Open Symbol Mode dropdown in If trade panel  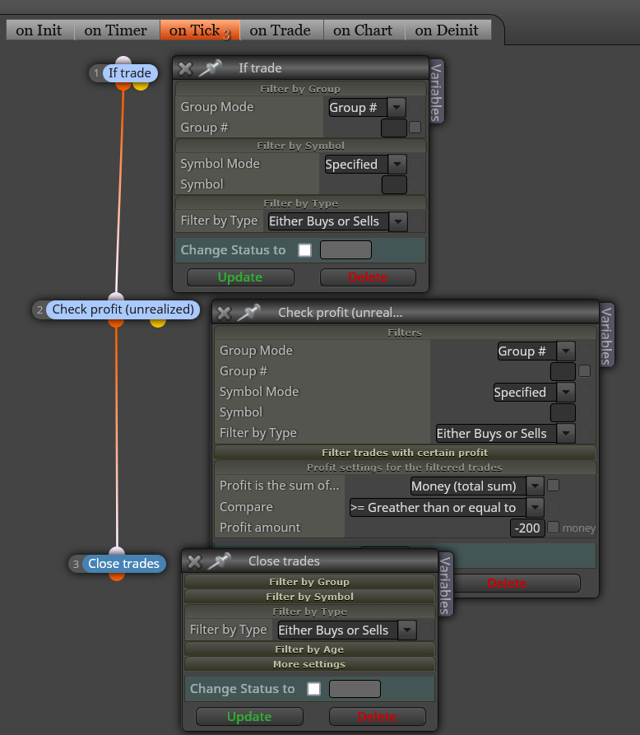(365, 164)
